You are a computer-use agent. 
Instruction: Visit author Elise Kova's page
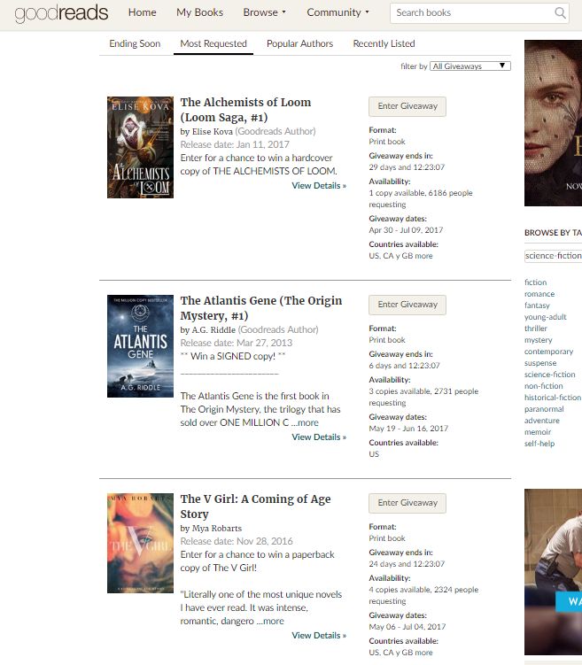[212, 131]
